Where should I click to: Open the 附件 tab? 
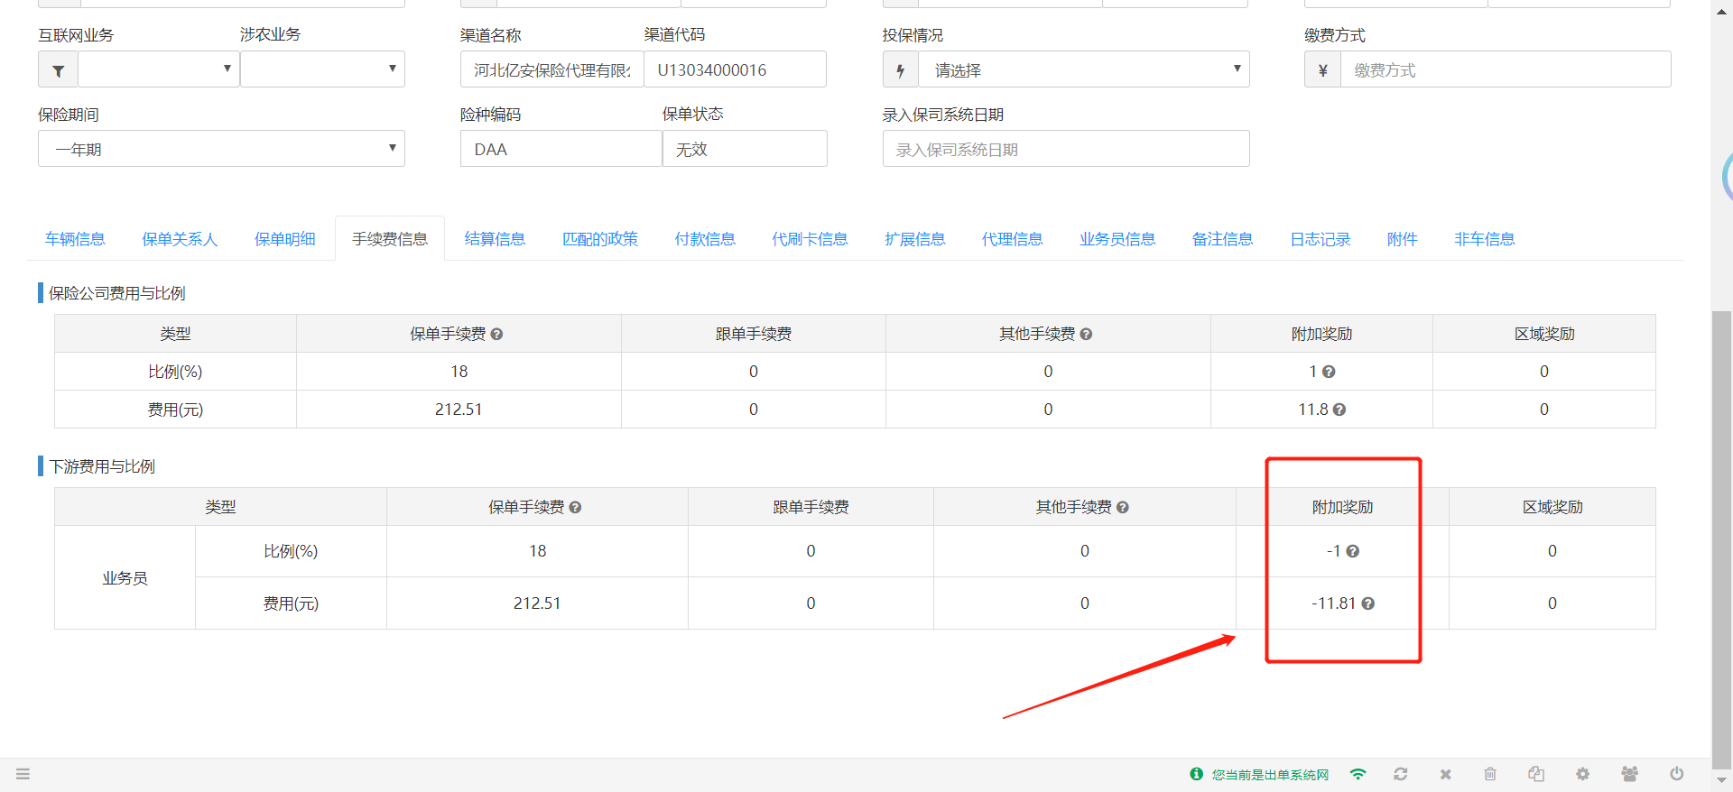click(1402, 239)
